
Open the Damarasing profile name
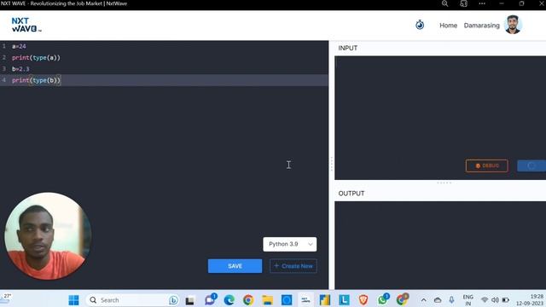[x=481, y=26]
